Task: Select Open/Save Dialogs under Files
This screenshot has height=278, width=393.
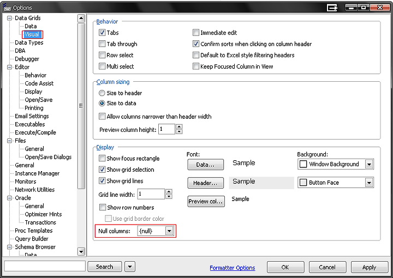Action: coord(48,157)
